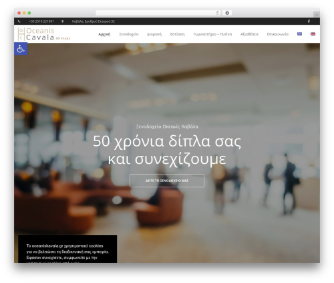Open the Επικοινωνία menu item
Viewport: 334px width, 283px height.
point(278,34)
